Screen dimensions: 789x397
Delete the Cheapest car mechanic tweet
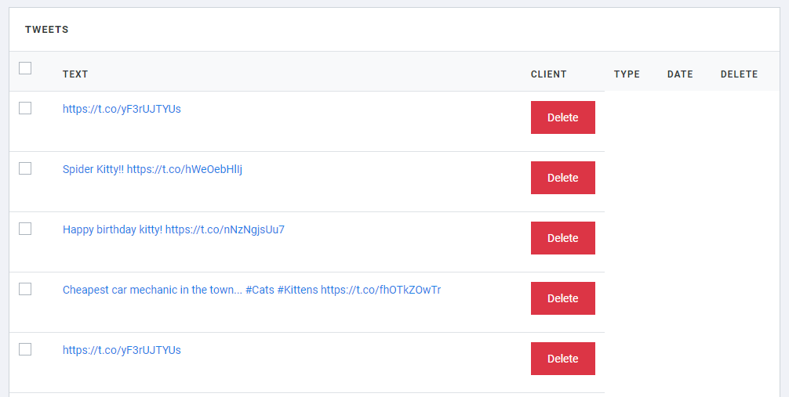[562, 298]
